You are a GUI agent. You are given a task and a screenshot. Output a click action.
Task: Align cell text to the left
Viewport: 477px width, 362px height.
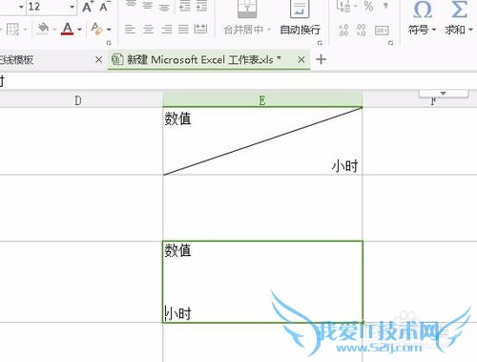pyautogui.click(x=130, y=30)
